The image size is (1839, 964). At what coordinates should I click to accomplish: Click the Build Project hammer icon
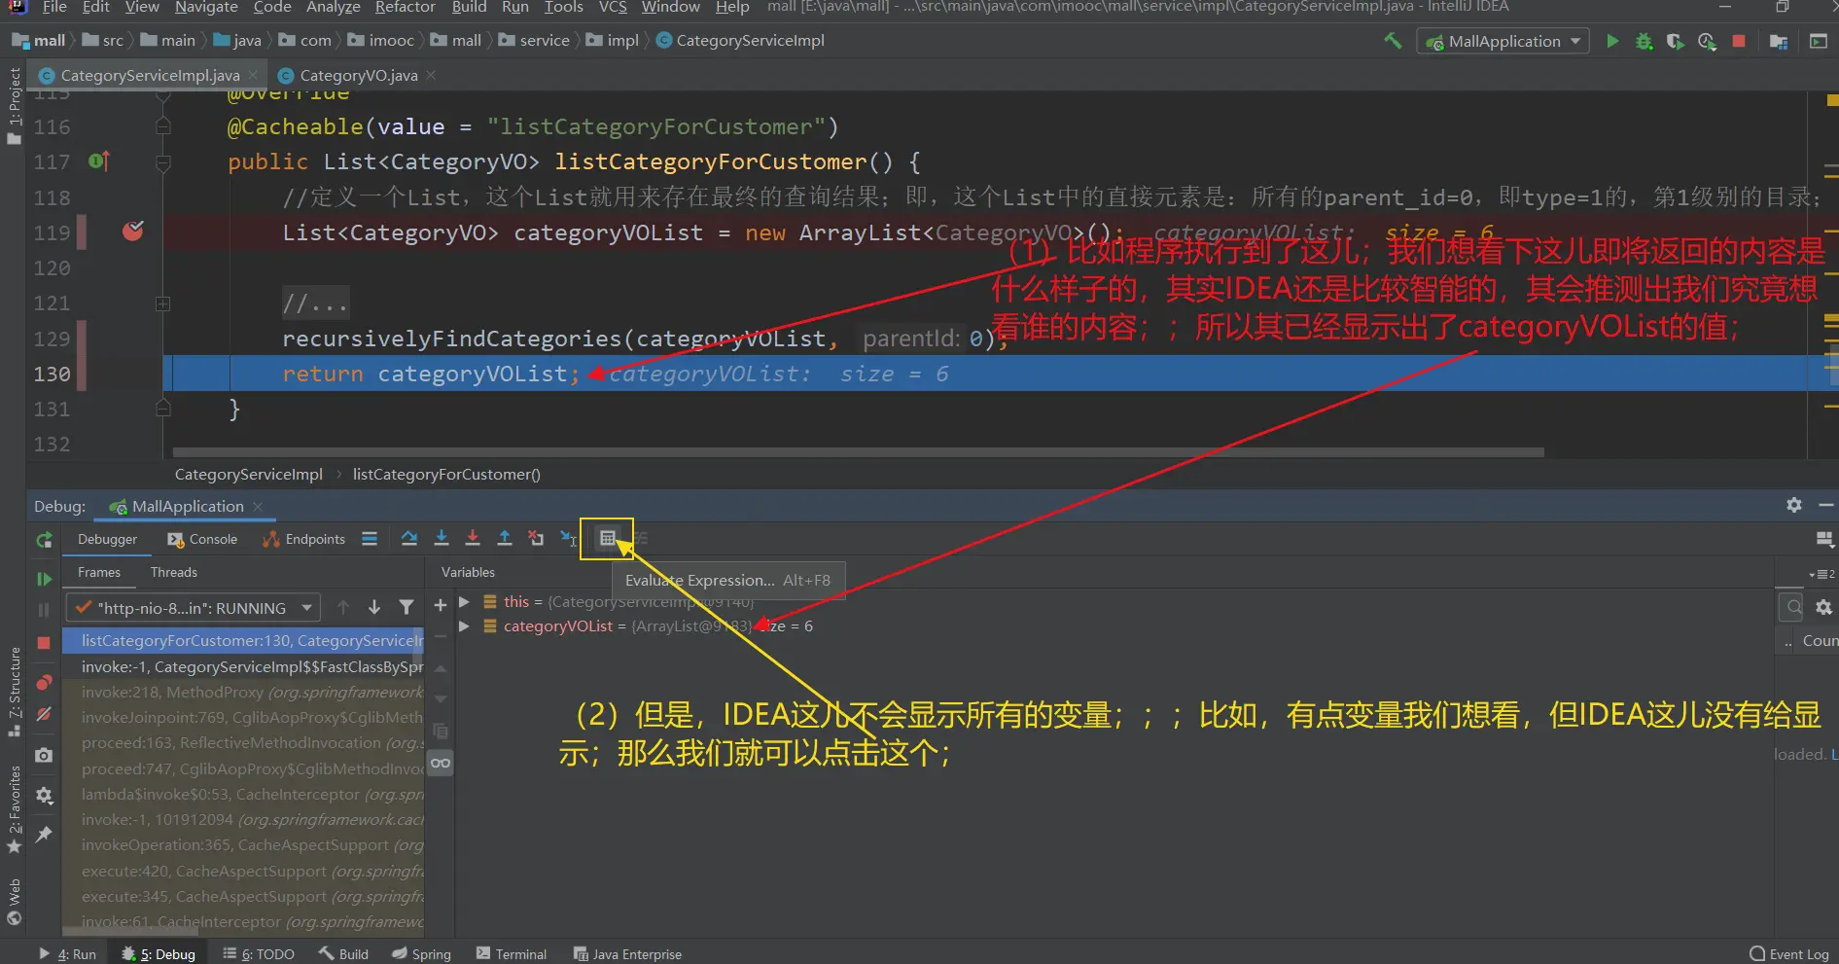click(1393, 41)
